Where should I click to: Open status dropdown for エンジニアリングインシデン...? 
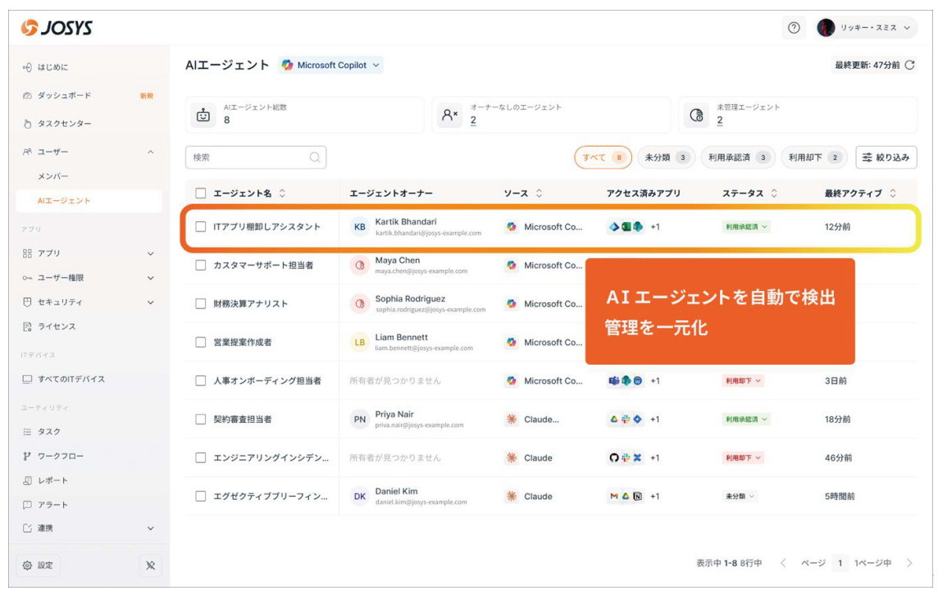tap(742, 457)
